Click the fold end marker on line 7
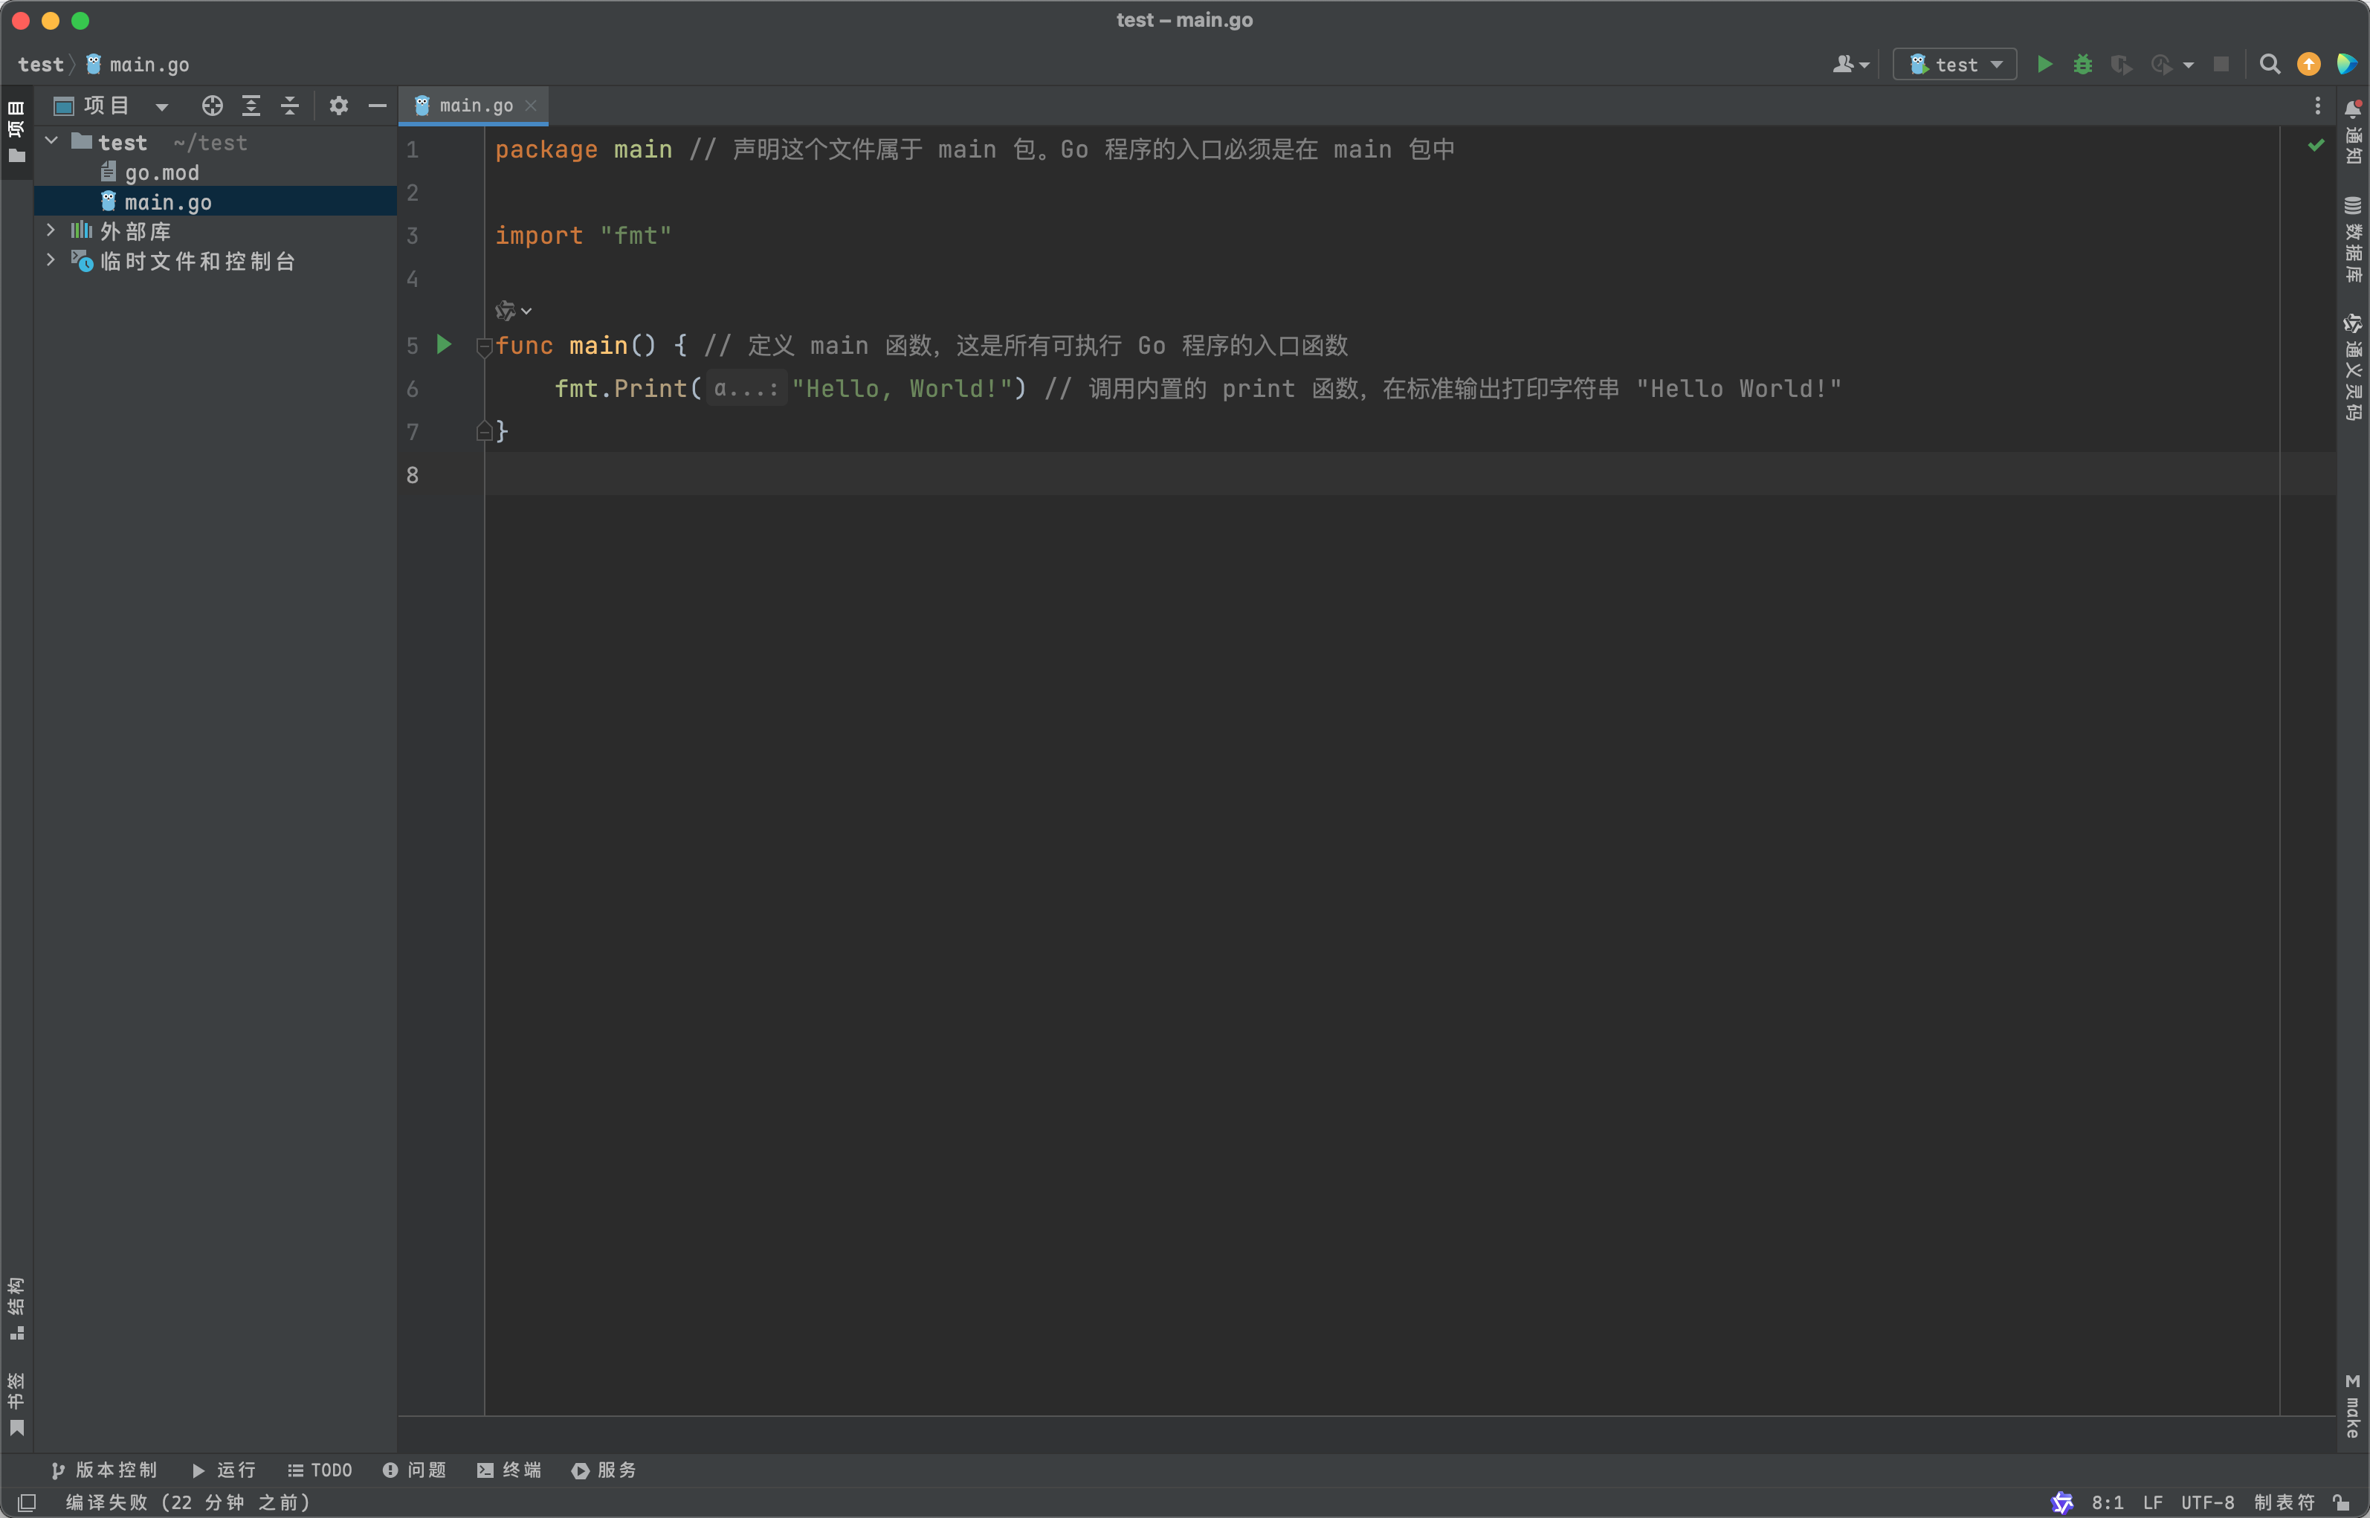2370x1518 pixels. click(484, 432)
